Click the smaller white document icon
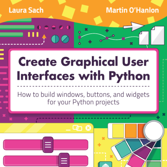Viewport: 167px width, 167px height. click(x=144, y=38)
